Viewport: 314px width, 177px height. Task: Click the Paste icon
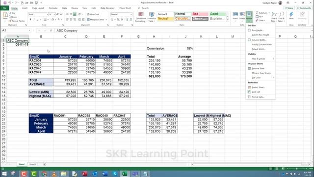[5, 16]
